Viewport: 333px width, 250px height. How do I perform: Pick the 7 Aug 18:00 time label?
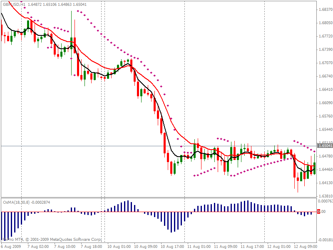click(92, 247)
